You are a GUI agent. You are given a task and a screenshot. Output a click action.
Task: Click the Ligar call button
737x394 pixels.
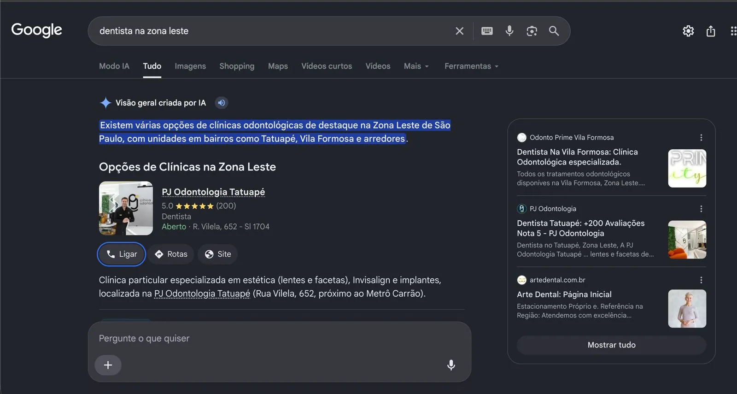(x=122, y=254)
